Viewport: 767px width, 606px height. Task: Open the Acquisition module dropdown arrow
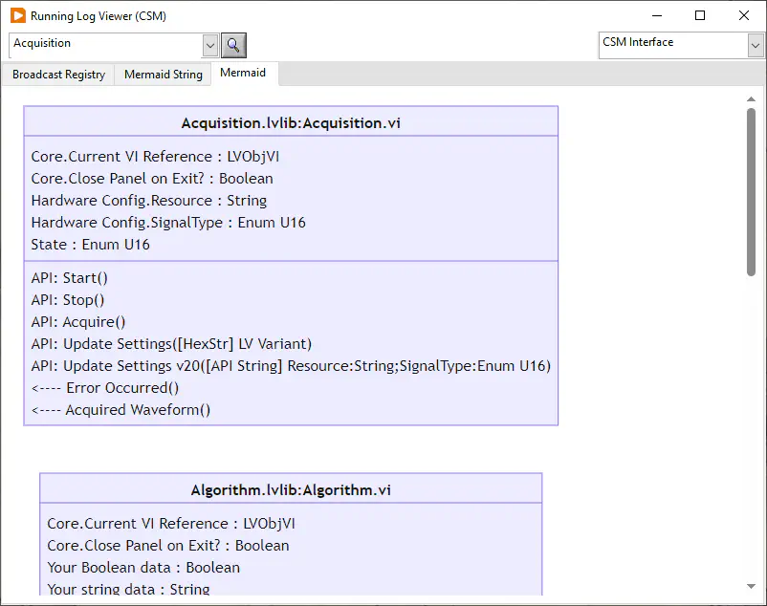tap(210, 45)
